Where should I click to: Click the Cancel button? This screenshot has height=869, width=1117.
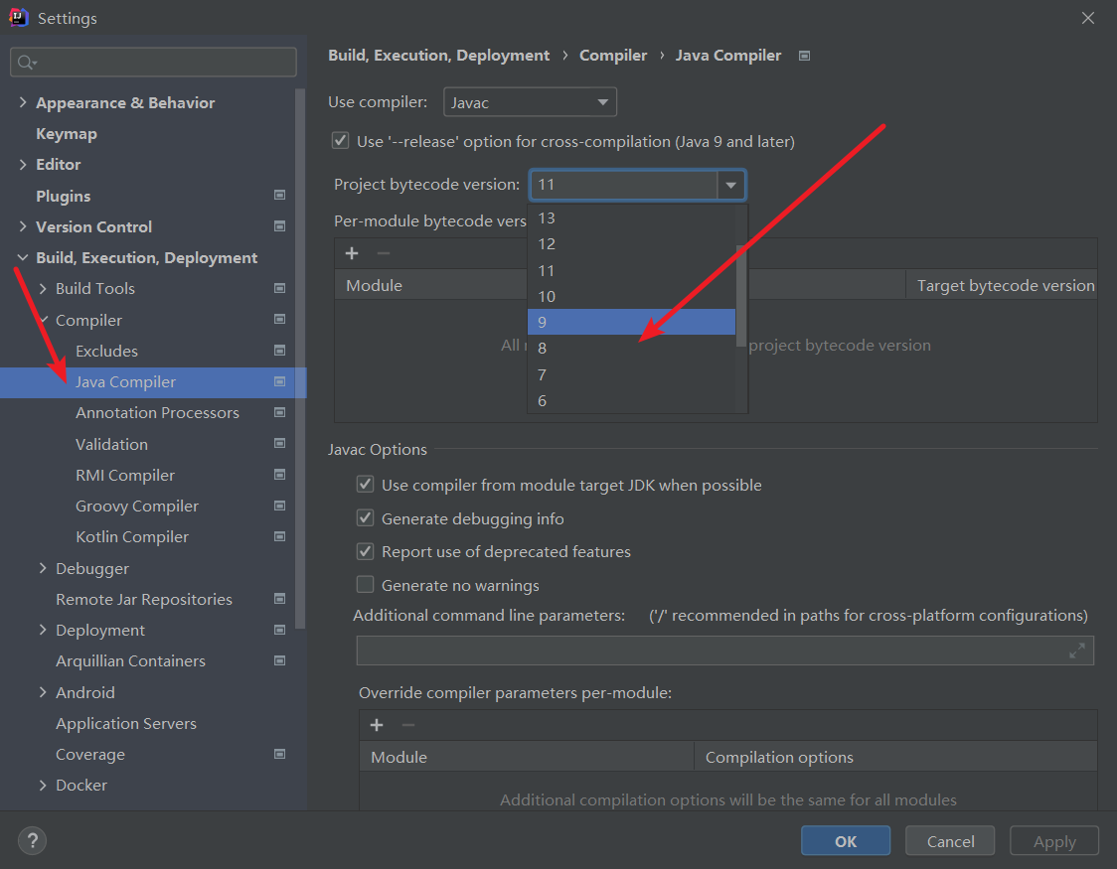pyautogui.click(x=950, y=841)
